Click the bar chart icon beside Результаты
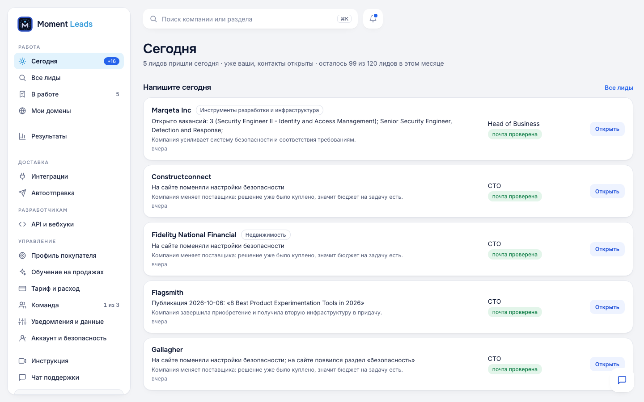Image resolution: width=644 pixels, height=402 pixels. pos(22,136)
